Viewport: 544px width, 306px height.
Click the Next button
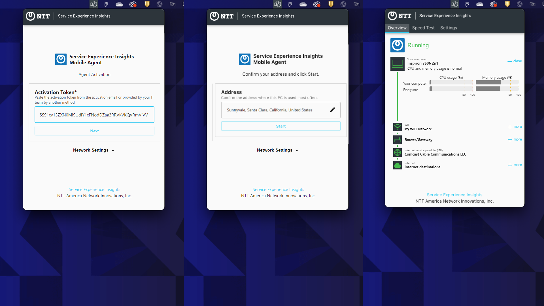pyautogui.click(x=94, y=131)
